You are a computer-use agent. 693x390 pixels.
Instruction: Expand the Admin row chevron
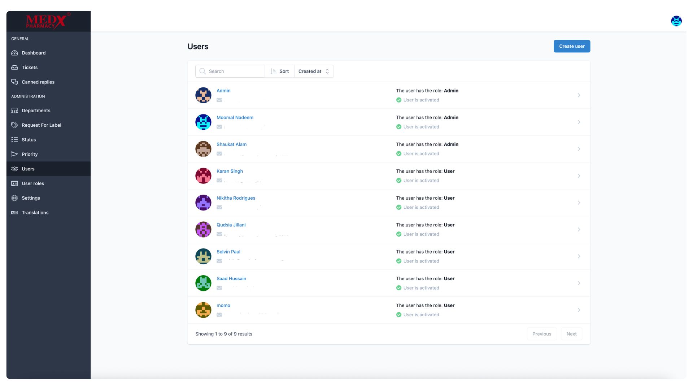tap(579, 95)
